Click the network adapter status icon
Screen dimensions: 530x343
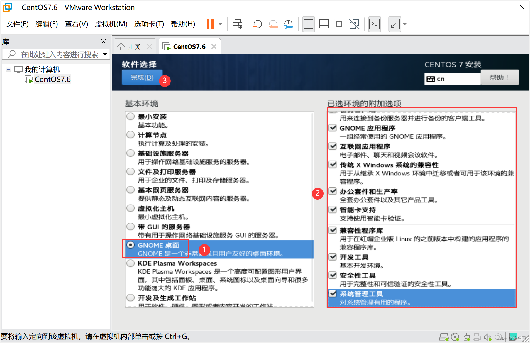click(x=466, y=337)
